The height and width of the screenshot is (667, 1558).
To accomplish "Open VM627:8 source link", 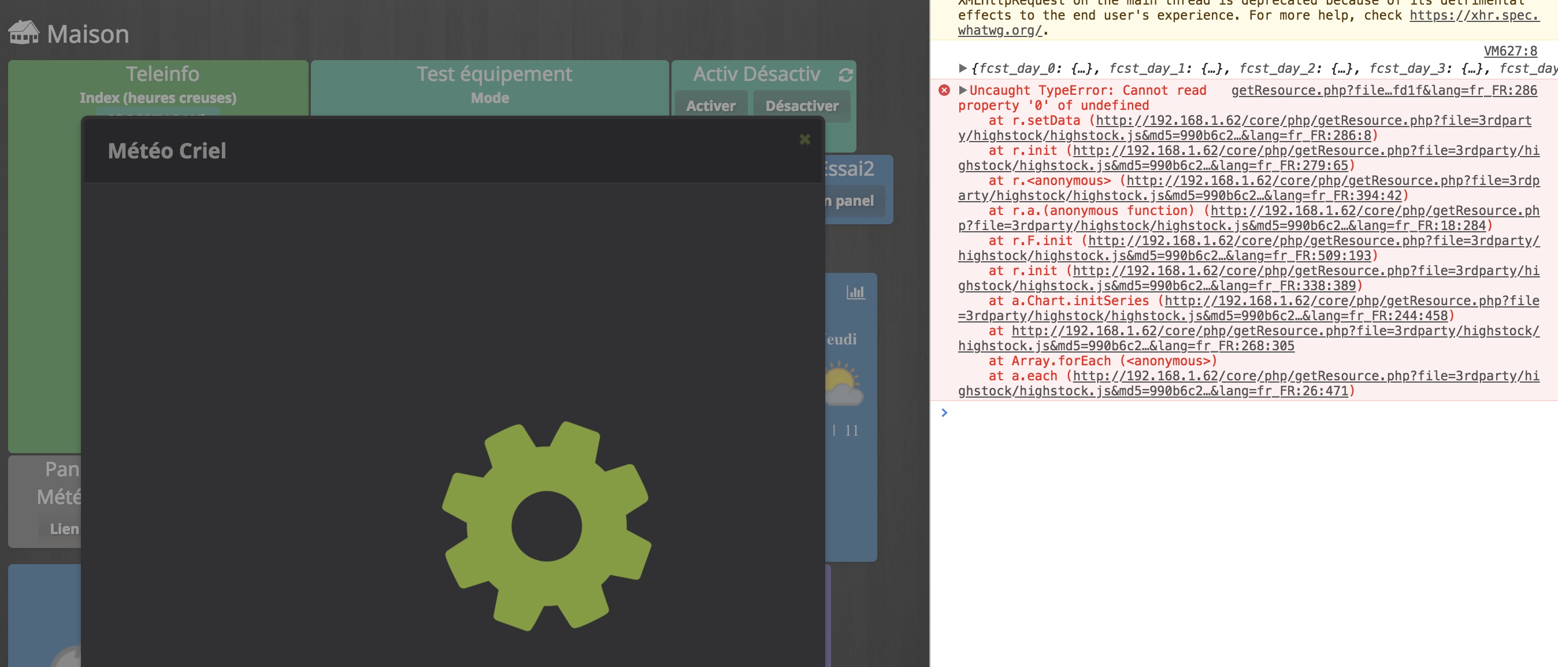I will click(1509, 51).
